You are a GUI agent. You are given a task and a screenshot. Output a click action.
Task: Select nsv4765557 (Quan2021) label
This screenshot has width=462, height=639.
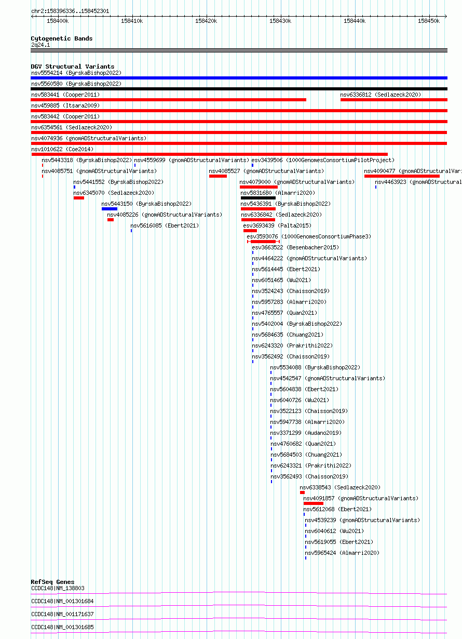coord(285,313)
